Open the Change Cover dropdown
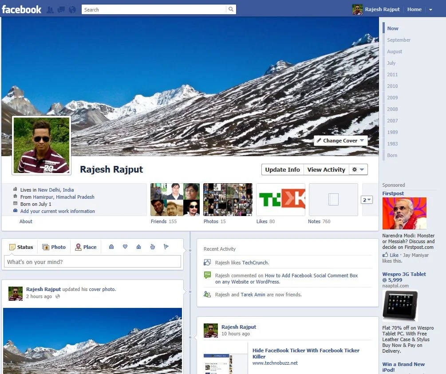446x374 pixels. [x=340, y=141]
